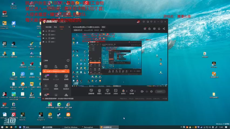This screenshot has width=230, height=129.
Task: Select the Green Hell desktop icon
Action: [x=4, y=95]
